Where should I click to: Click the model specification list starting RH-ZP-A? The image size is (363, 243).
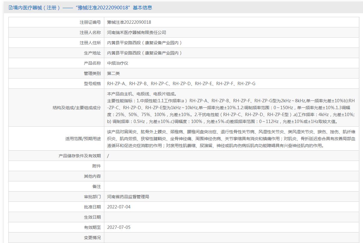pos(181,84)
